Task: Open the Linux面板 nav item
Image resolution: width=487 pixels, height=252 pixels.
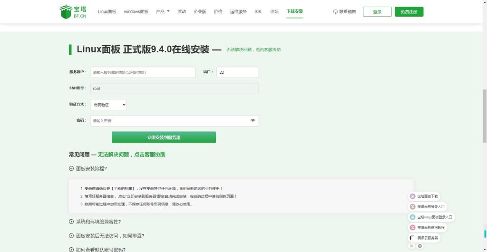Action: coord(107,12)
